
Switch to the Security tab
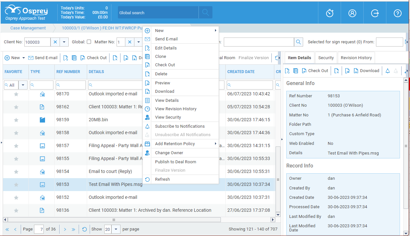coord(326,58)
